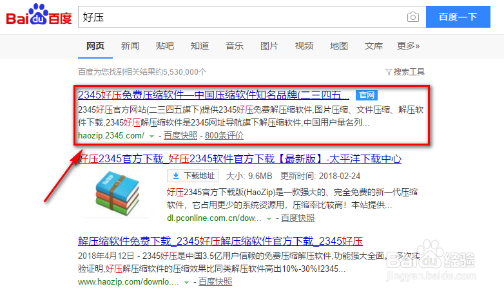Open 解压缩软件免费下载 result title

coord(220,241)
